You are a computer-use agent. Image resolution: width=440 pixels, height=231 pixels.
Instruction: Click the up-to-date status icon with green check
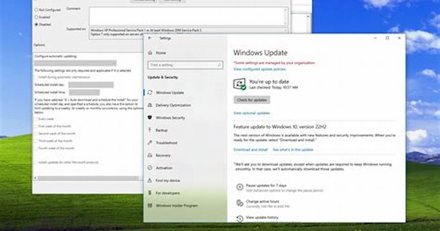click(239, 84)
